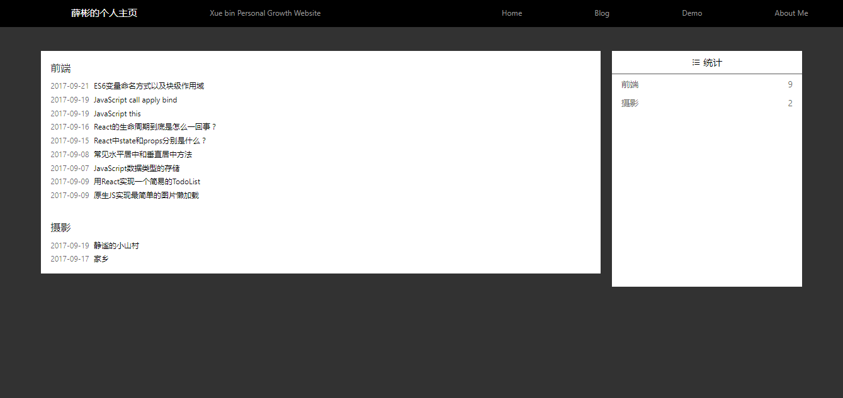Open the 家乡 photography post

pyautogui.click(x=101, y=259)
